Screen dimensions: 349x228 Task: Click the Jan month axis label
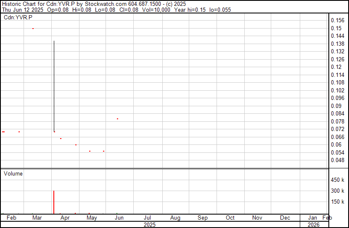tap(312, 218)
